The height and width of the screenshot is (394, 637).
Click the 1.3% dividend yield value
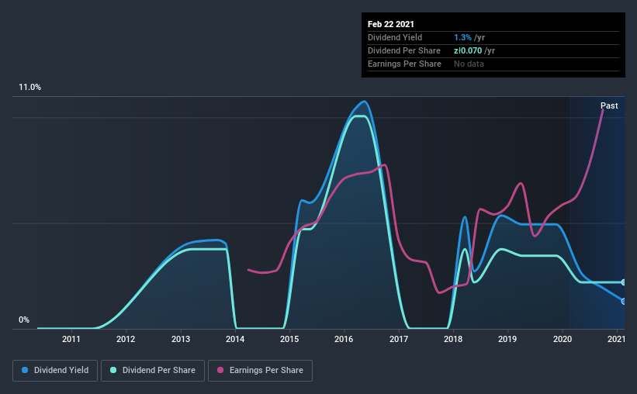point(462,37)
